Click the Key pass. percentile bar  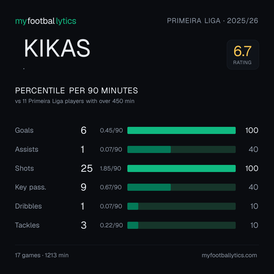point(181,187)
